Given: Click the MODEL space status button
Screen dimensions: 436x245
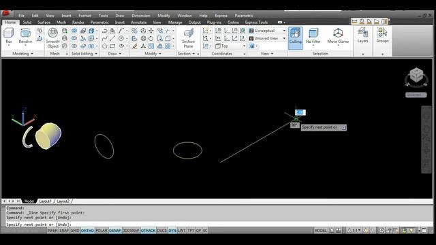Looking at the screenshot, I should [320, 231].
